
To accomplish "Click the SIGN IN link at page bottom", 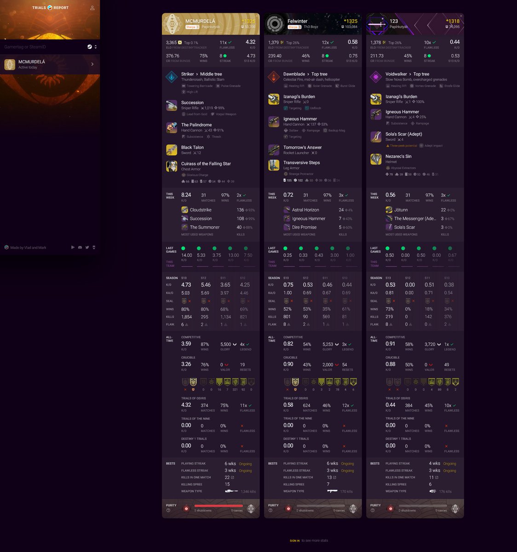I will pyautogui.click(x=295, y=540).
